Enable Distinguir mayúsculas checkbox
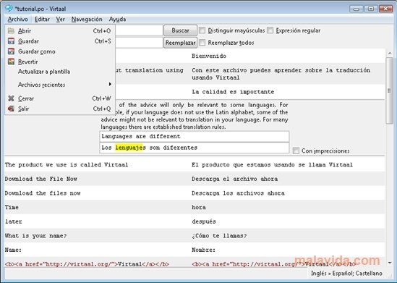The image size is (397, 283). [x=202, y=30]
